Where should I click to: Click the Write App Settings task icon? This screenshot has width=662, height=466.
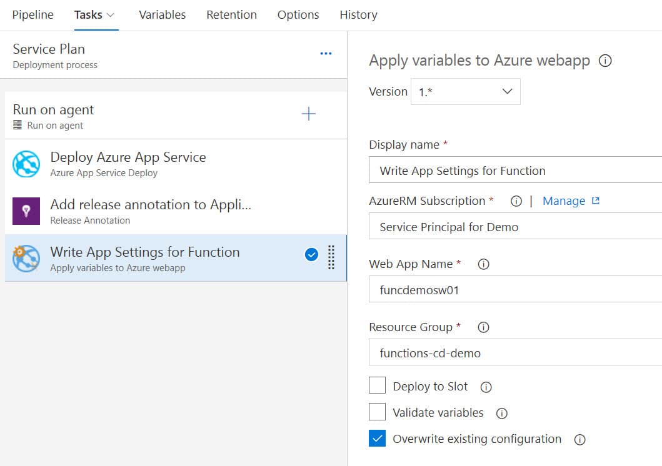[26, 259]
